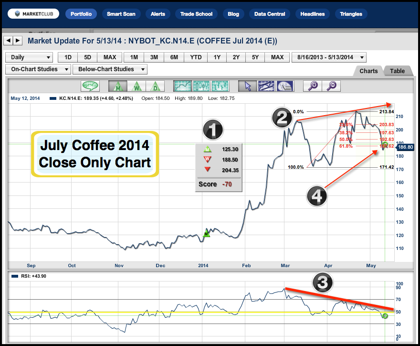Image resolution: width=420 pixels, height=346 pixels.
Task: Toggle the weekly Trade Triangle (W) button
Action: point(136,86)
